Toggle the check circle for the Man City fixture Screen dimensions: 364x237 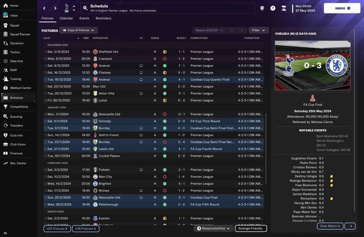pyautogui.click(x=45, y=177)
